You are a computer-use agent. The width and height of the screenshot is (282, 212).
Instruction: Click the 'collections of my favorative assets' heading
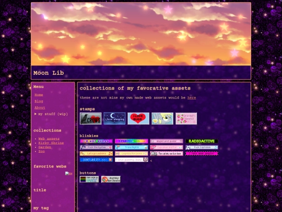pyautogui.click(x=135, y=88)
